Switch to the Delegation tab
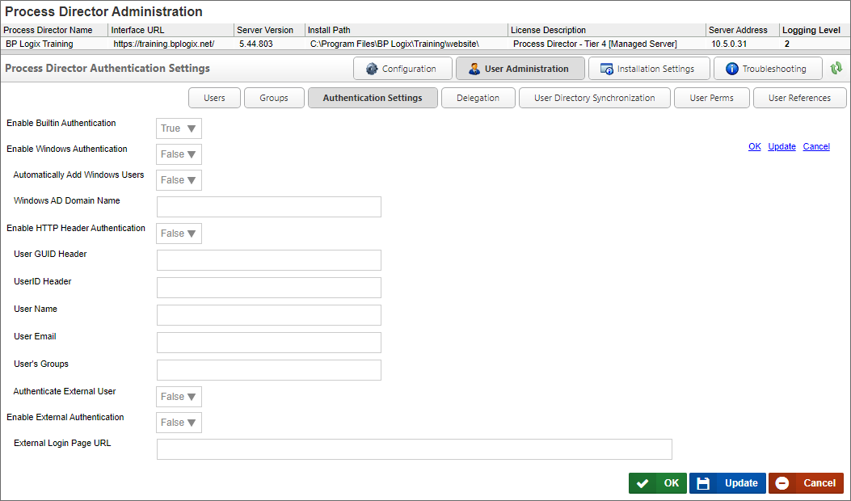The width and height of the screenshot is (851, 501). [x=478, y=98]
